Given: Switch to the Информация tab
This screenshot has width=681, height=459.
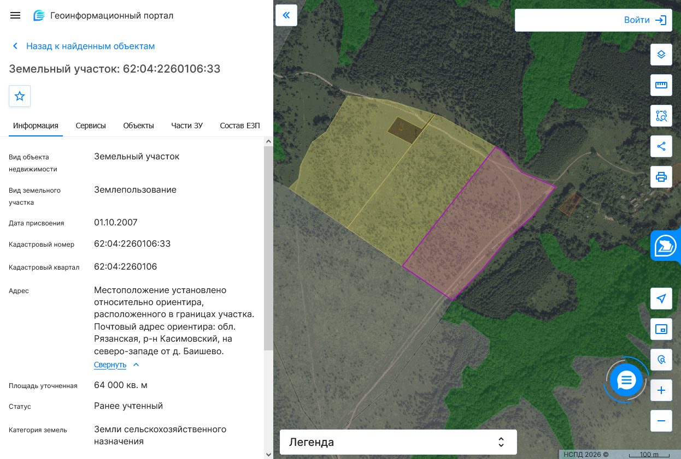Looking at the screenshot, I should tap(36, 126).
